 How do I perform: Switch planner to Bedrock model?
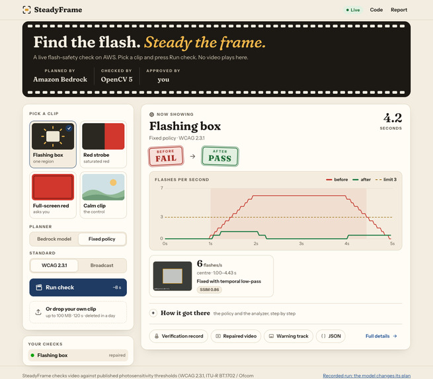(54, 239)
